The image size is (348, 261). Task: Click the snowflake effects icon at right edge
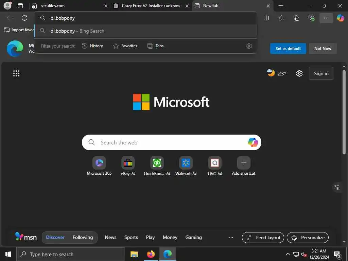pyautogui.click(x=337, y=187)
